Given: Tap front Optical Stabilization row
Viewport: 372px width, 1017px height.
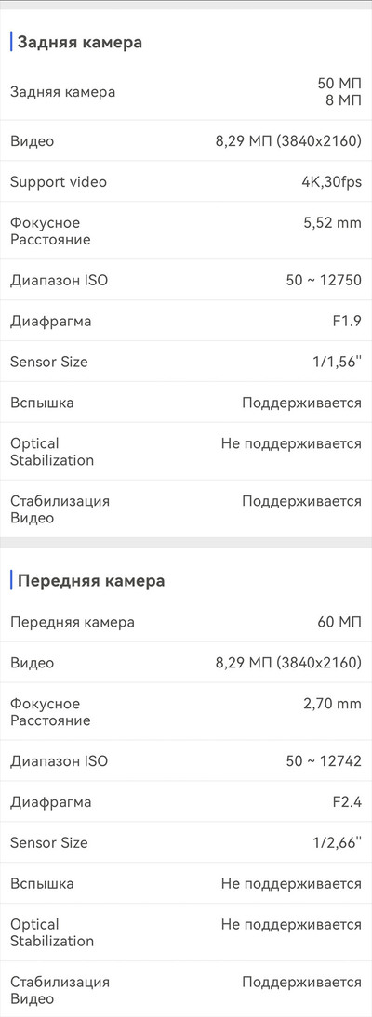Looking at the screenshot, I should point(186,932).
